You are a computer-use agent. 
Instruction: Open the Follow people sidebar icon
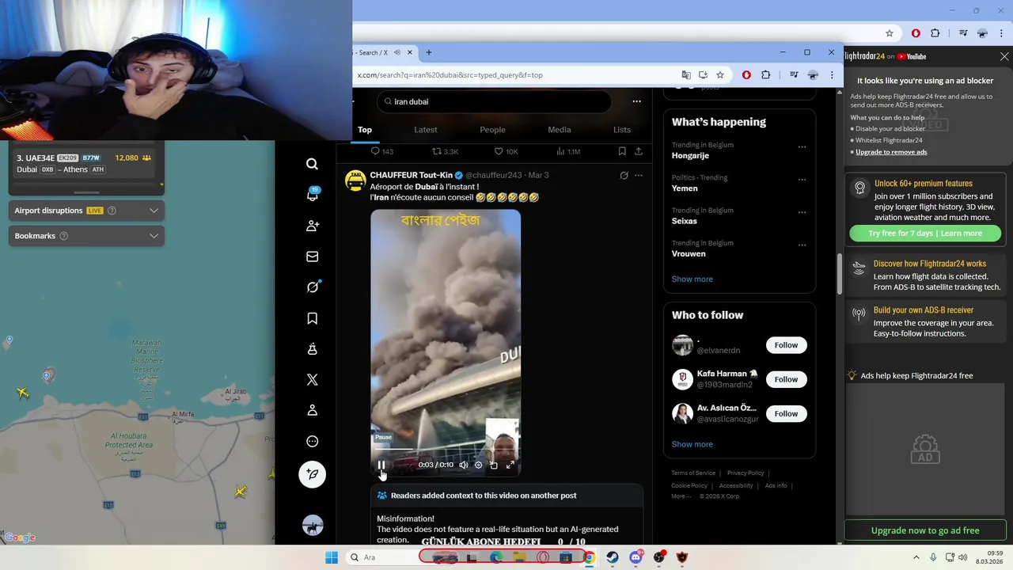point(312,226)
